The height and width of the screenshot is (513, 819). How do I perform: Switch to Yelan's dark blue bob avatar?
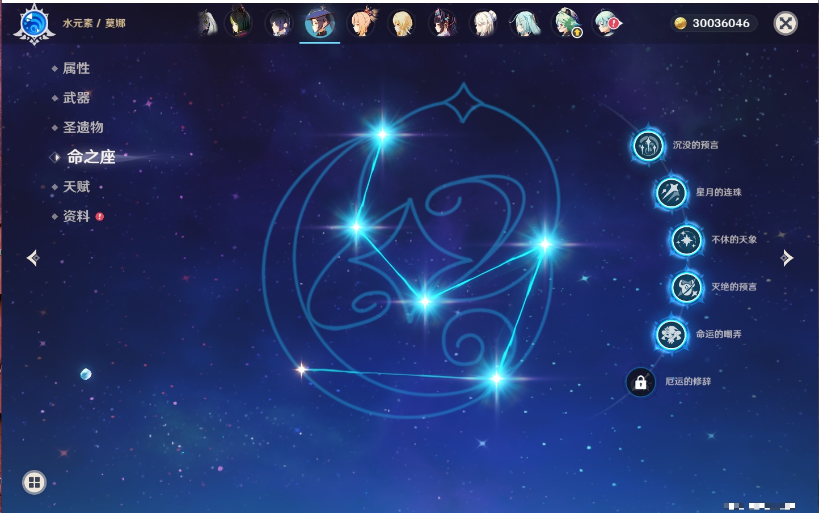279,24
